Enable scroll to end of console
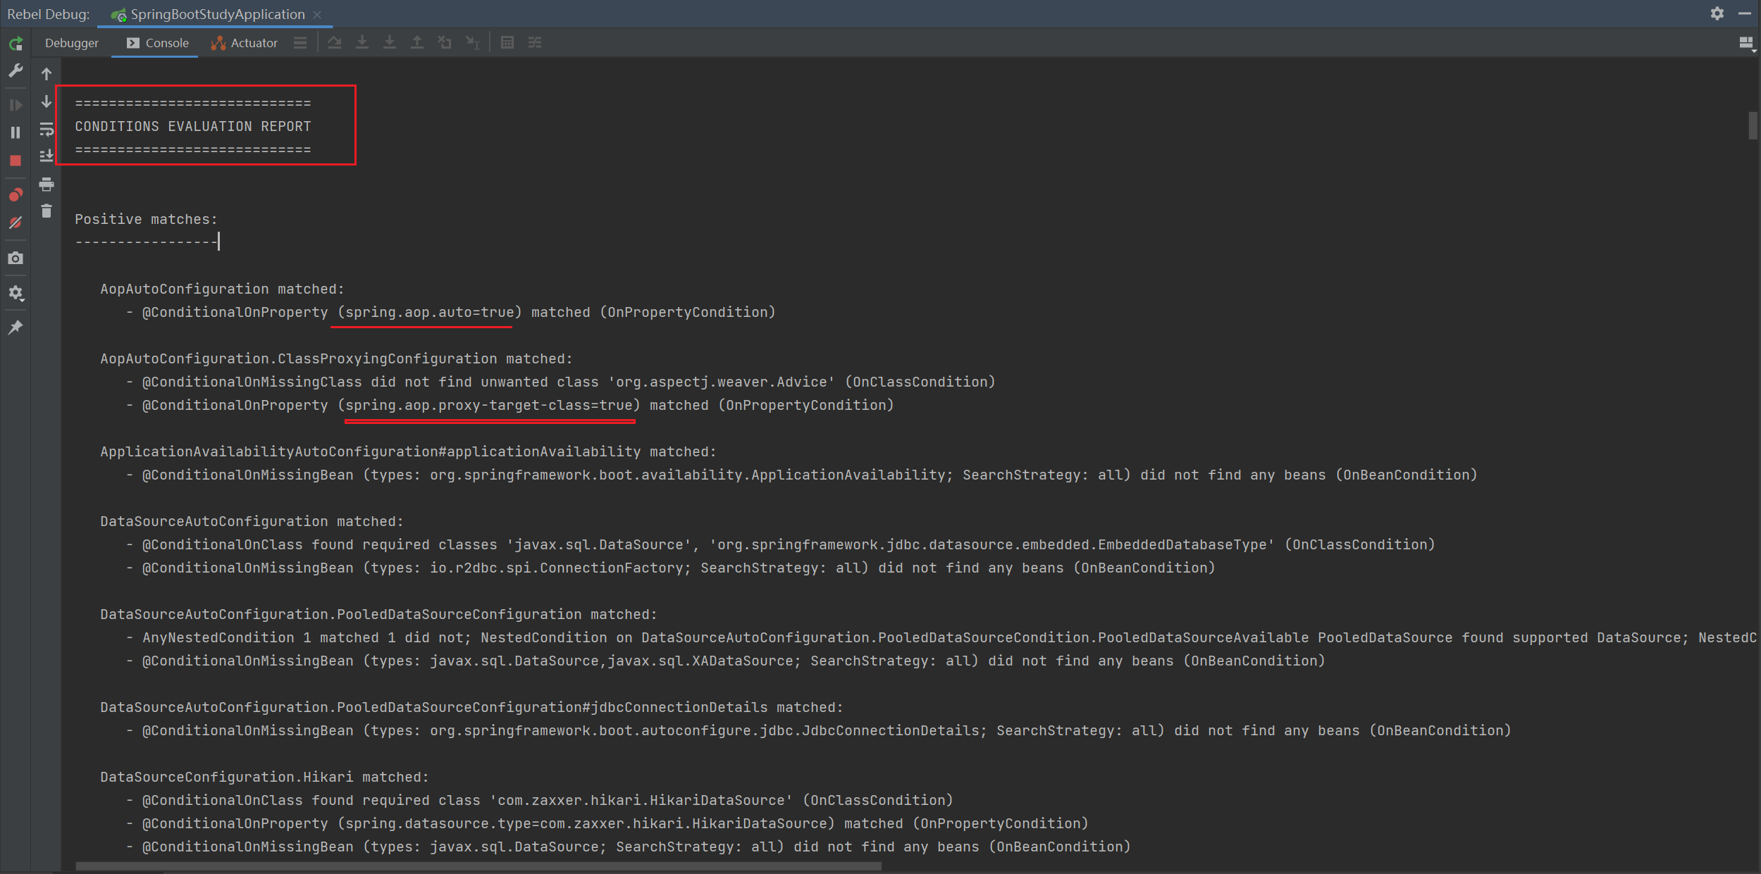 click(47, 156)
